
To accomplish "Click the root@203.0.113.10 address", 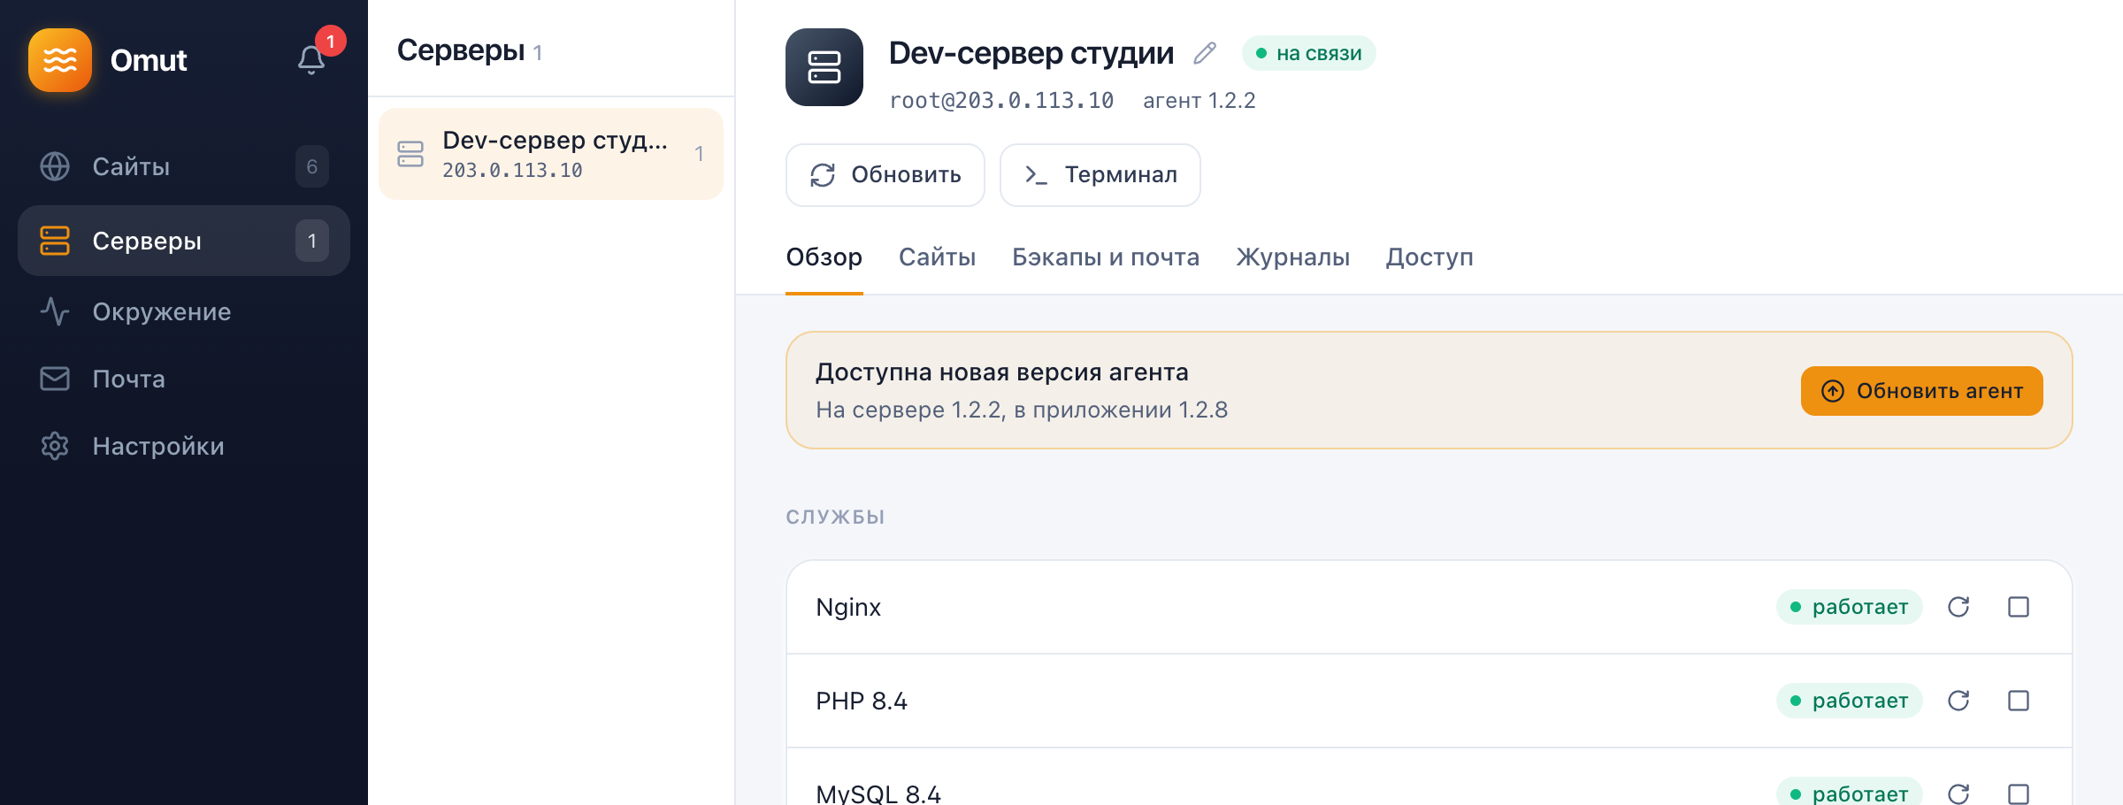I will [1001, 101].
